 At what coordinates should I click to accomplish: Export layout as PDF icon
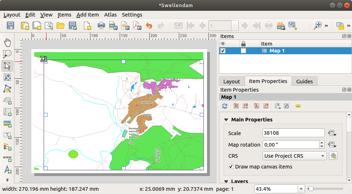click(x=137, y=26)
